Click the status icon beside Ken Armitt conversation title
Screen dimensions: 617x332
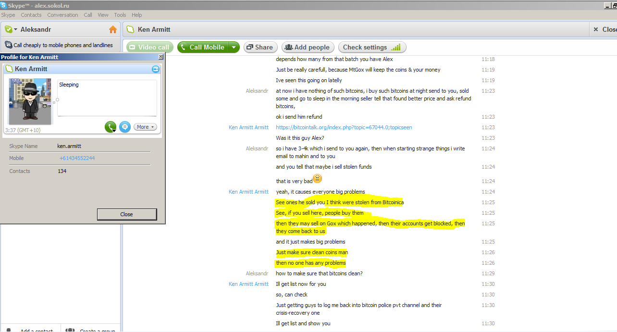click(x=130, y=29)
